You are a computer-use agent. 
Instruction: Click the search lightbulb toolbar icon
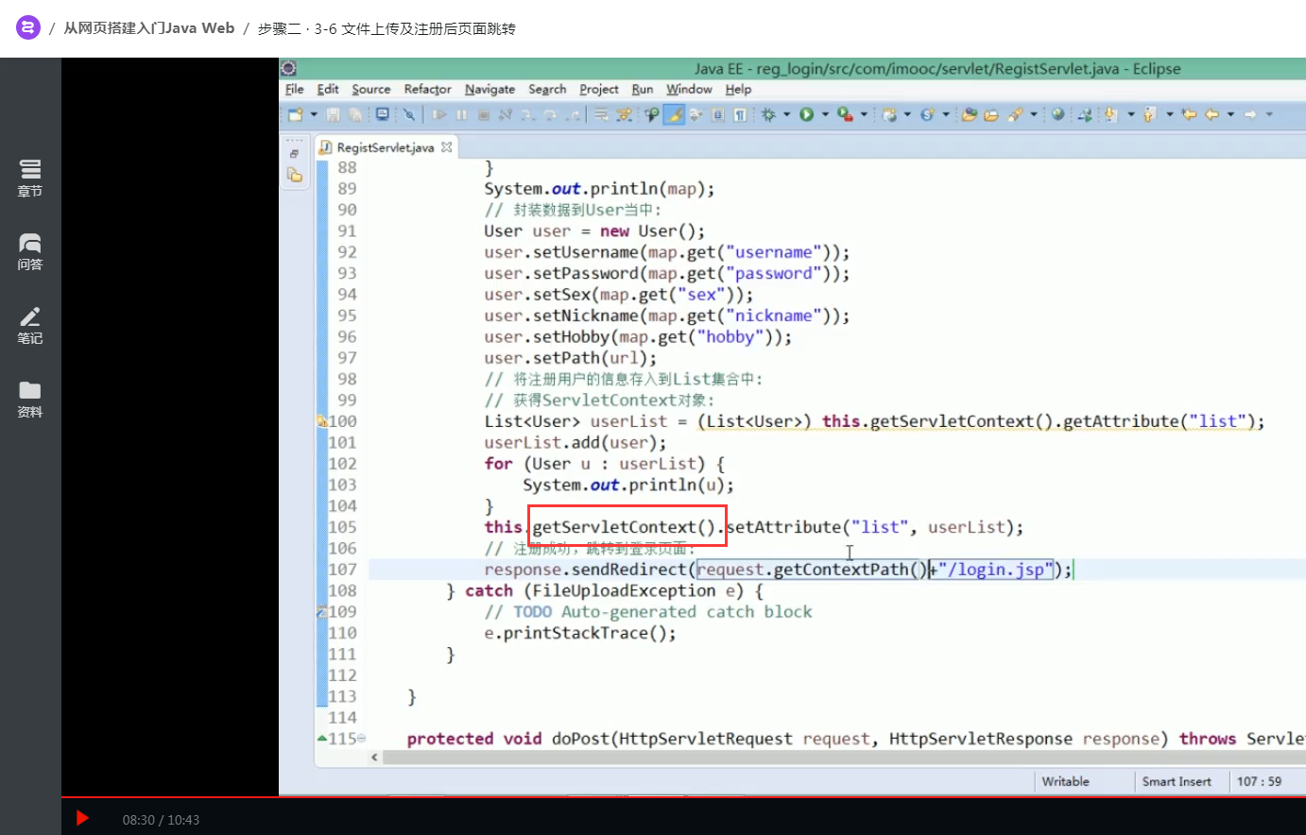(x=652, y=114)
